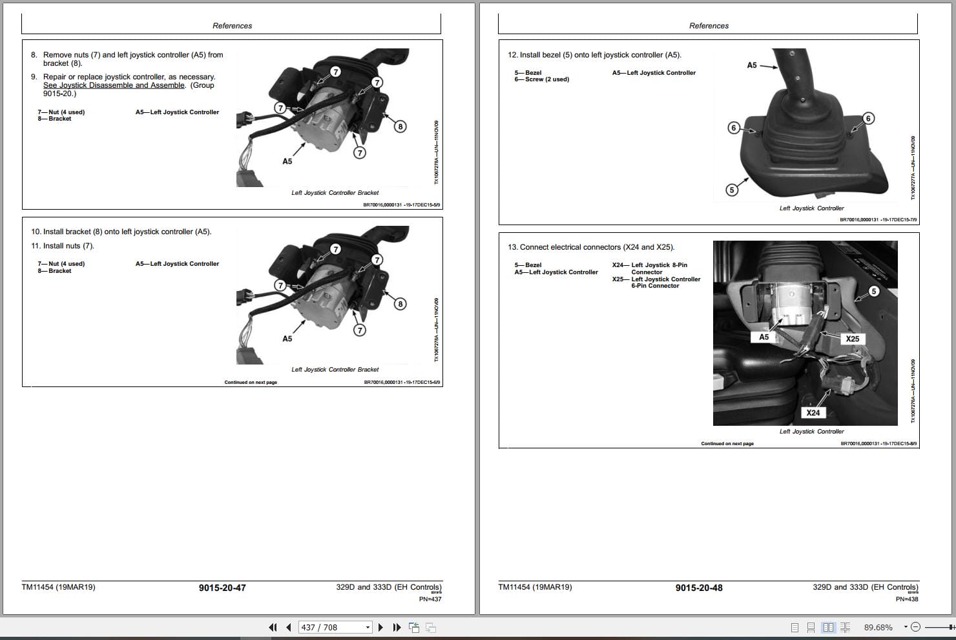Select the continuous facing layout
This screenshot has height=640, width=956.
click(x=845, y=627)
